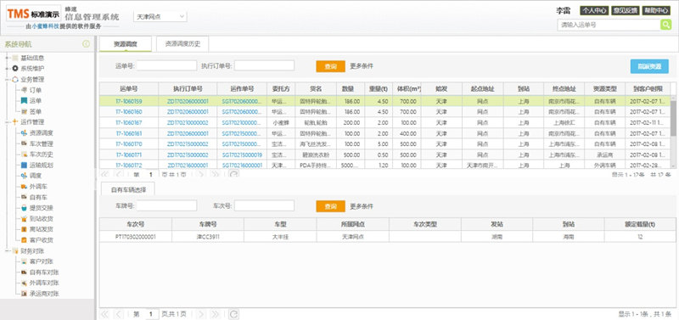679x320 pixels.
Task: Collapse the 财务对账 tree node toggle
Action: point(7,250)
